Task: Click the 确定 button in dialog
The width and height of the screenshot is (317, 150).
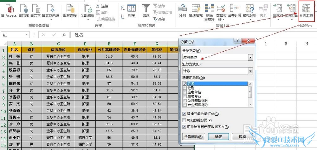Action: (218, 137)
